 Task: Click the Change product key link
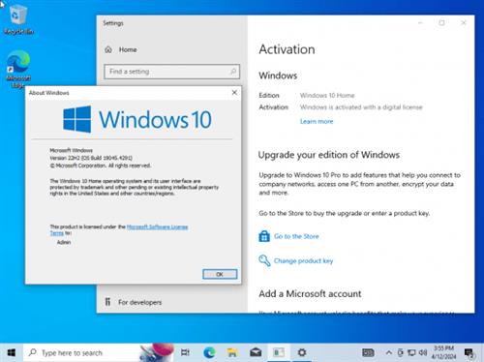tap(303, 260)
